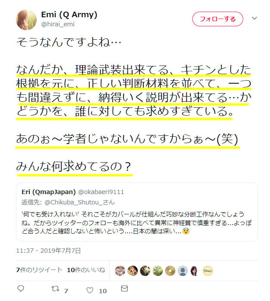This screenshot has width=270, height=301.
Task: Click the last cream-colored liker avatar
Action: 208,271
